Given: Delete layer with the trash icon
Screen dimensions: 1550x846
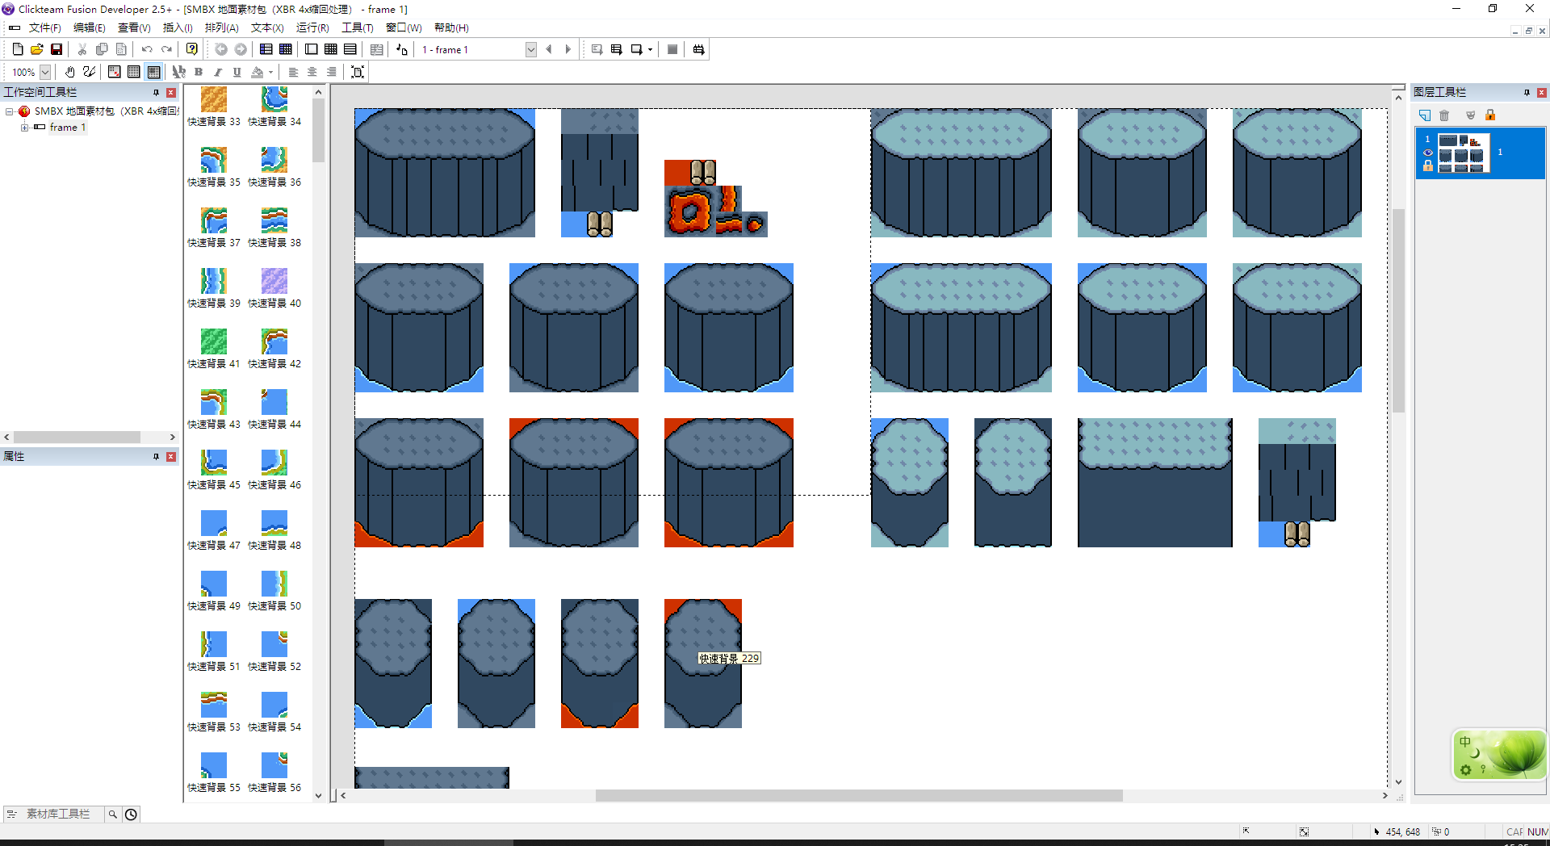Looking at the screenshot, I should click(x=1445, y=115).
